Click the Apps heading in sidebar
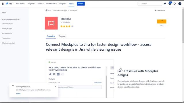This screenshot has width=184, height=103. [x=4, y=13]
